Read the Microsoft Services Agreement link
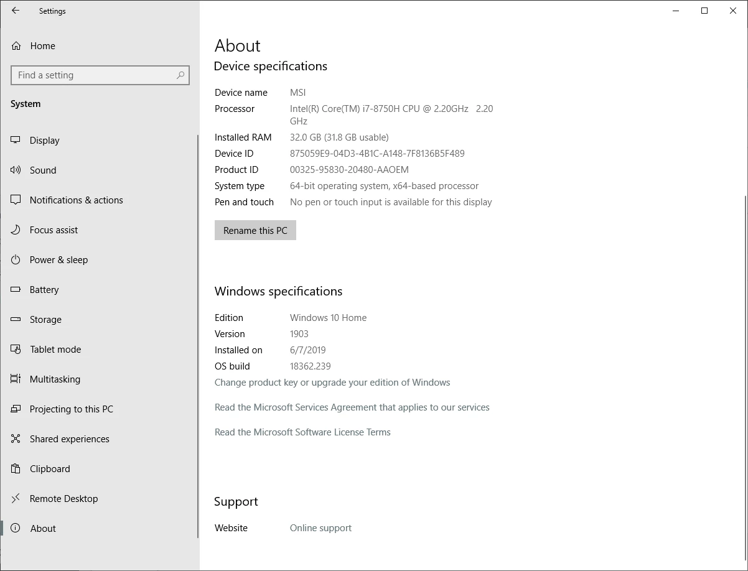This screenshot has width=748, height=571. coord(352,407)
